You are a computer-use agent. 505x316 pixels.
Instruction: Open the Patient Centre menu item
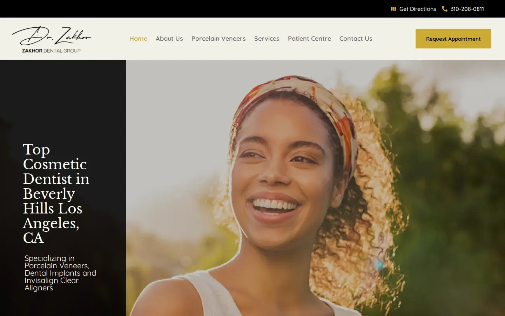point(309,39)
